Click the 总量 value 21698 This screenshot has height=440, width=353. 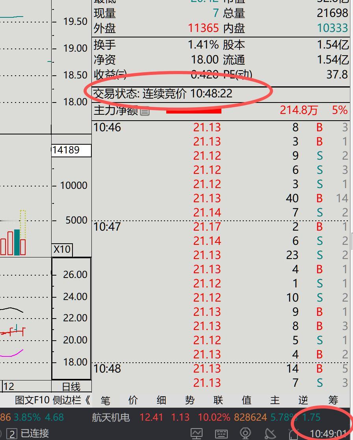click(x=333, y=13)
